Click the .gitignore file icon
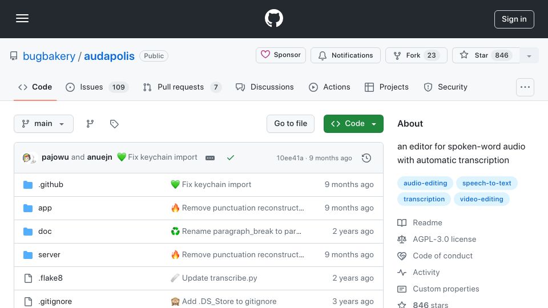 (x=28, y=301)
